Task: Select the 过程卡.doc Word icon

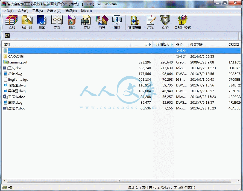Action: point(5,108)
